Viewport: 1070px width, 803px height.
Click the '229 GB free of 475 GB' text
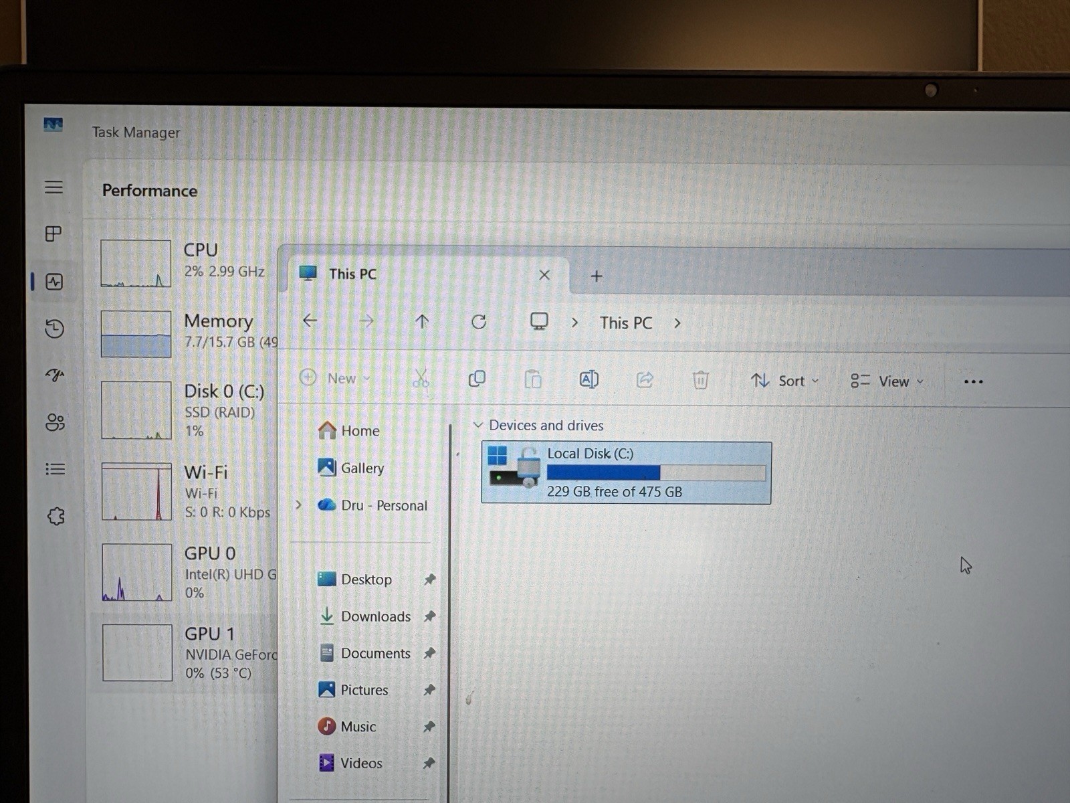(615, 492)
